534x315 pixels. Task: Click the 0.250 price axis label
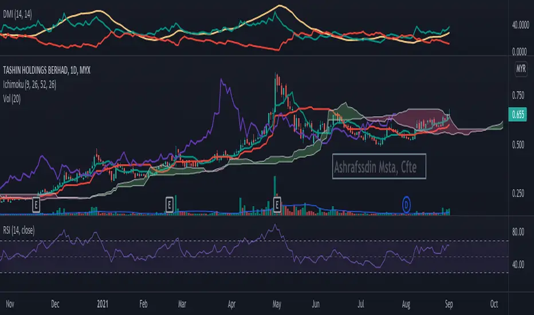(518, 194)
